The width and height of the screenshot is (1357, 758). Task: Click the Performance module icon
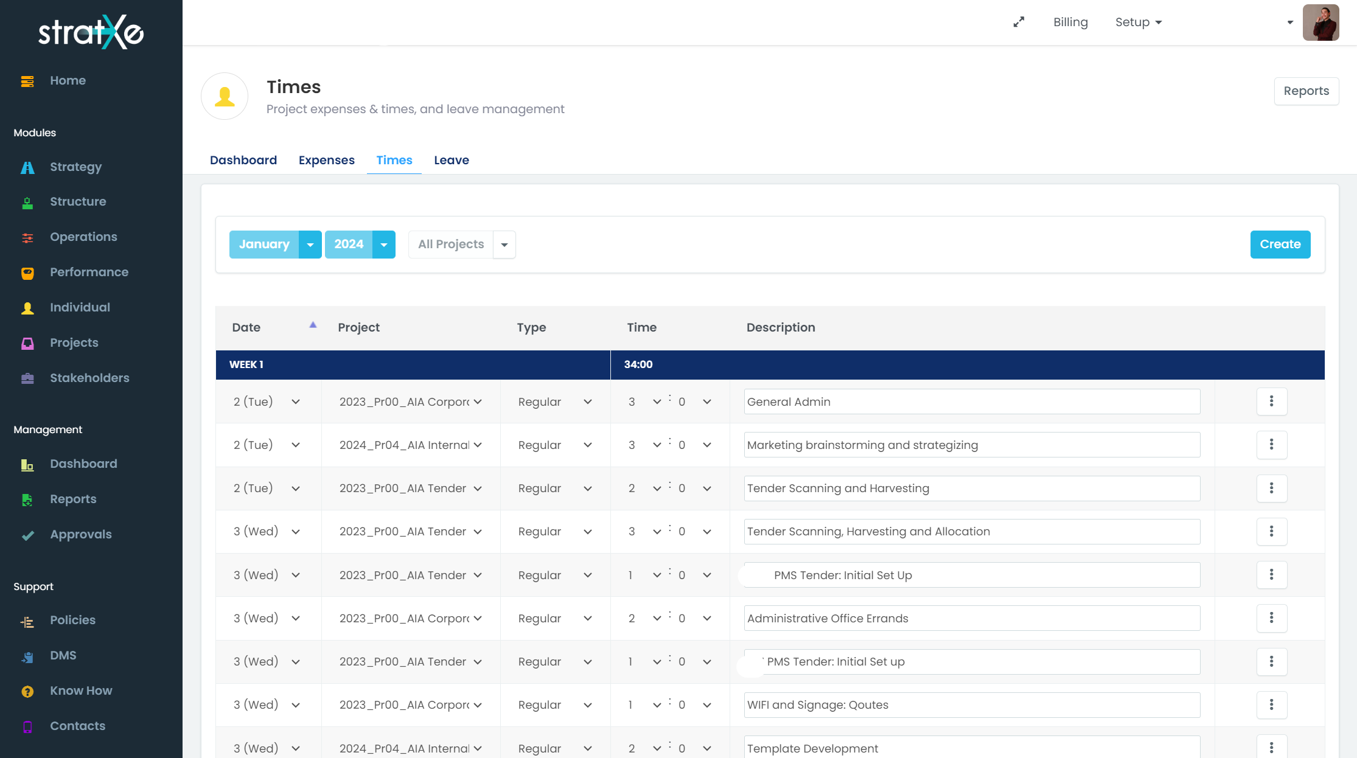tap(27, 273)
